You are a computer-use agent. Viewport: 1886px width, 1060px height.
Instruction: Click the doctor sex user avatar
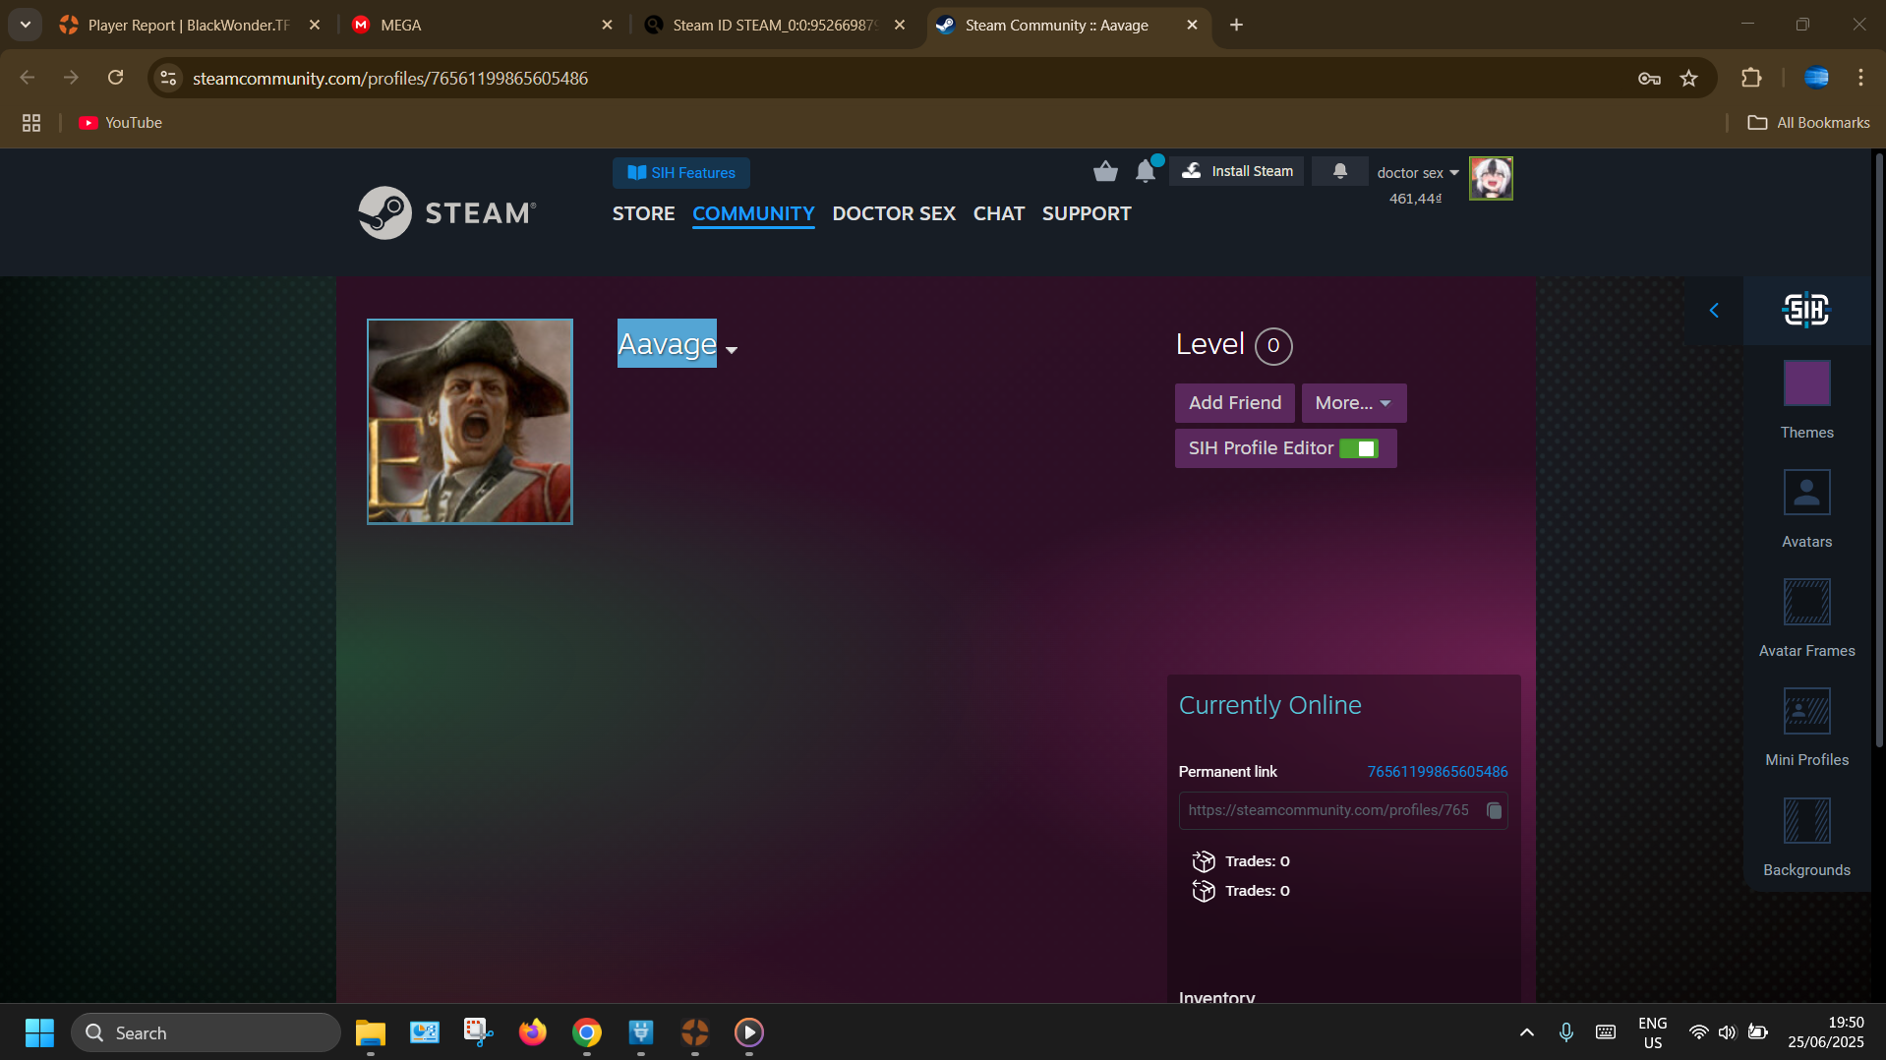1491,179
